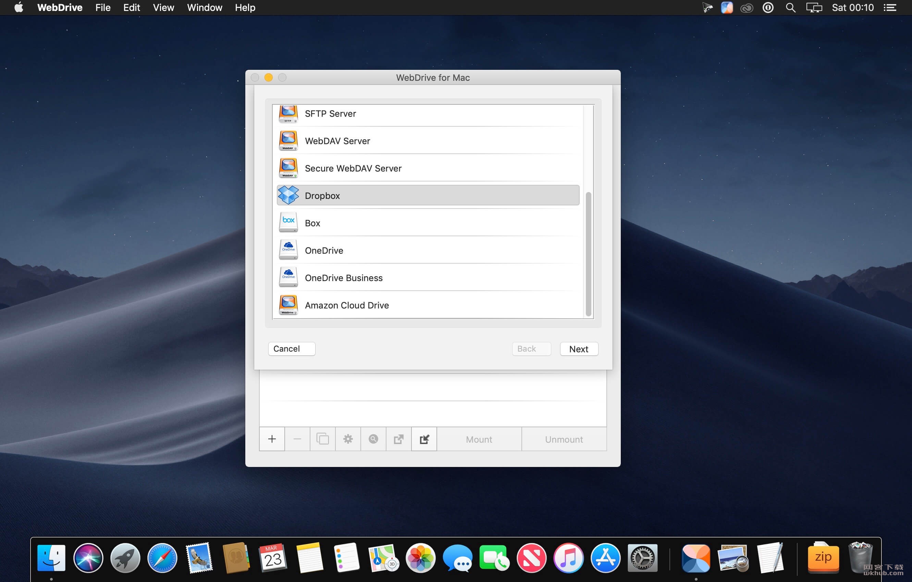This screenshot has width=912, height=582.
Task: Click the Mount button
Action: coord(479,439)
